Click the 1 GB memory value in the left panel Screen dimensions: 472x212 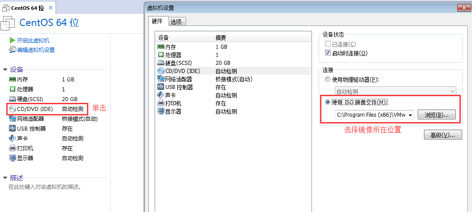click(68, 80)
